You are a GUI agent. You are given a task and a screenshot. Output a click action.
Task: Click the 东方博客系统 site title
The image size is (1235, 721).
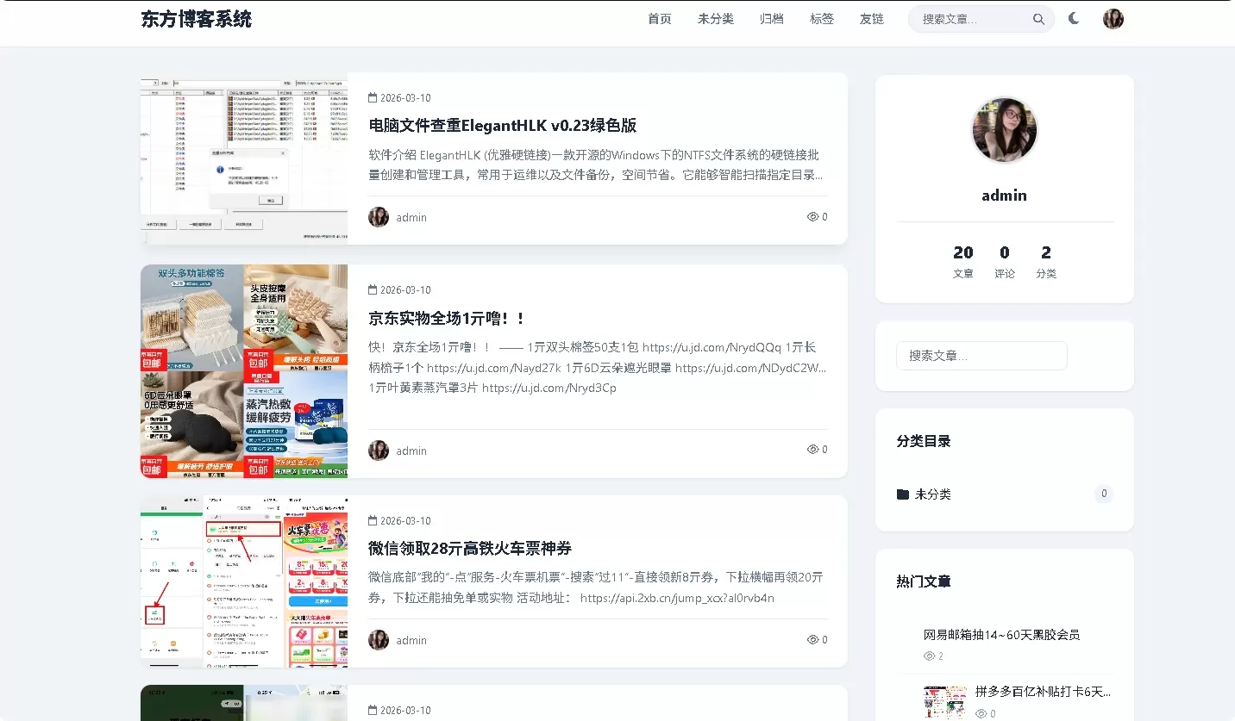click(196, 18)
